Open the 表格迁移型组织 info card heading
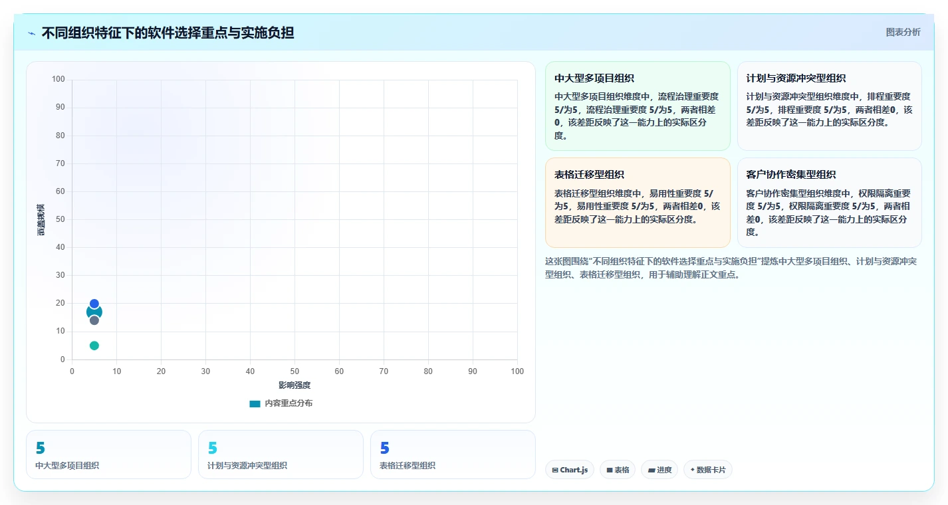This screenshot has height=505, width=948. 589,174
